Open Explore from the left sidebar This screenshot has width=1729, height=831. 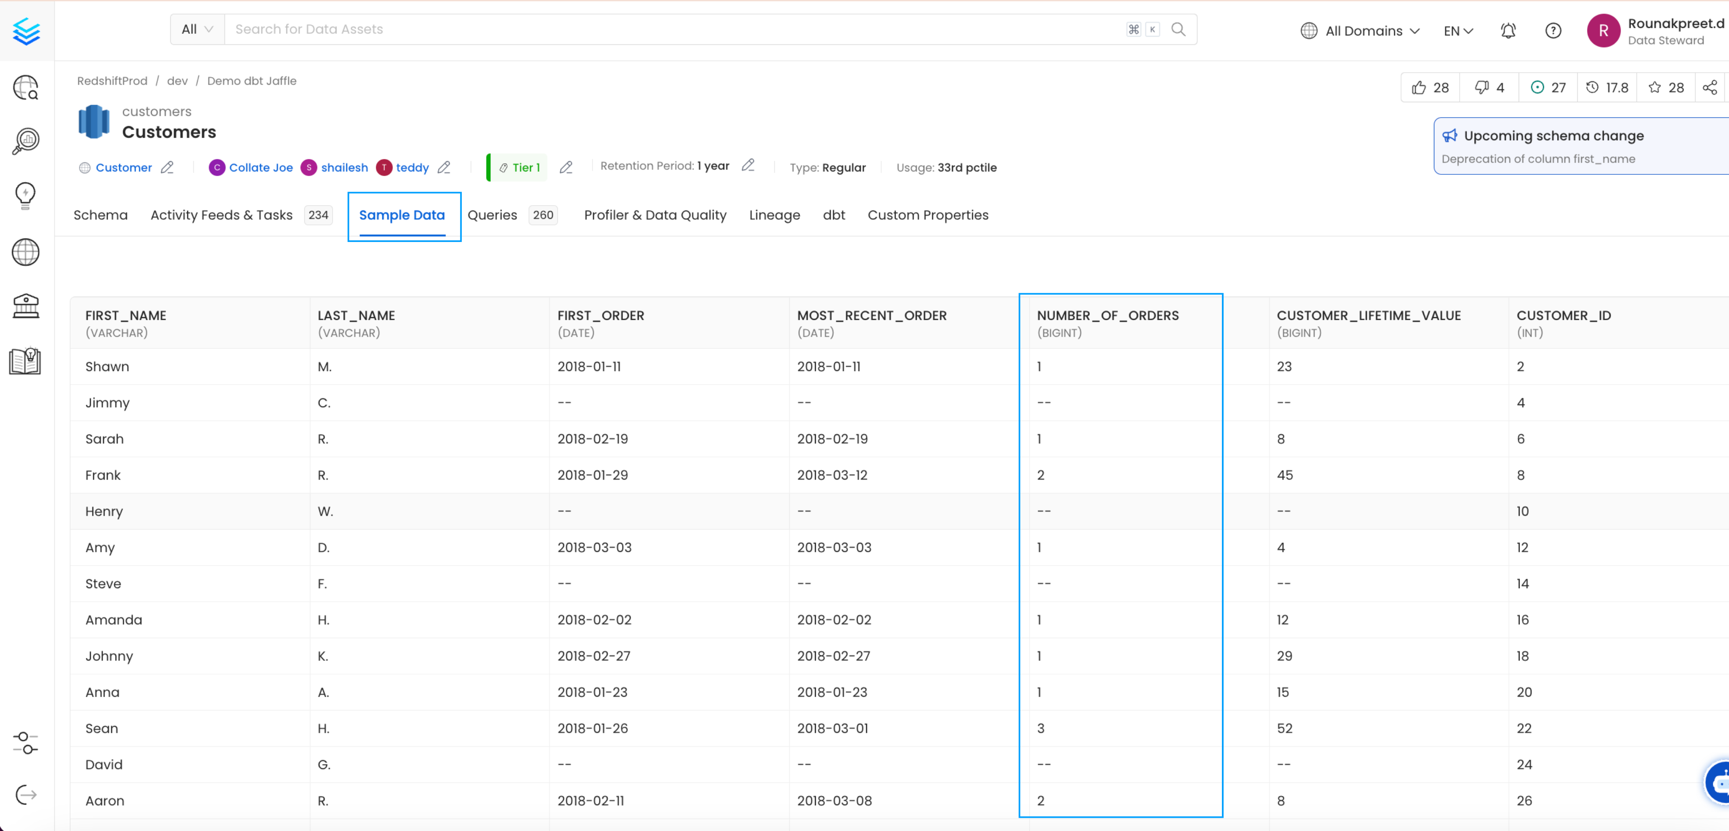point(25,87)
